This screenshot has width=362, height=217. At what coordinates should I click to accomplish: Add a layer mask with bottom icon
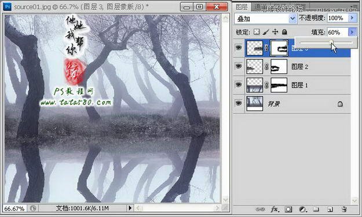[288, 209]
